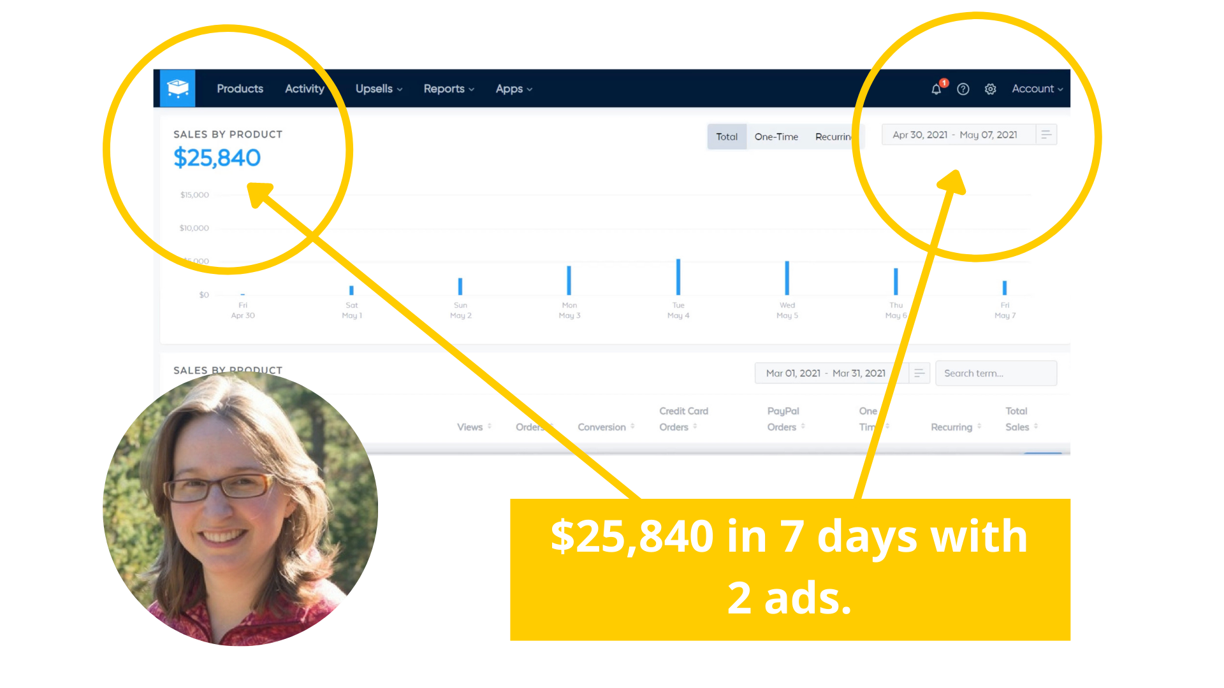
Task: Switch to One-Time sales view
Action: pyautogui.click(x=776, y=136)
